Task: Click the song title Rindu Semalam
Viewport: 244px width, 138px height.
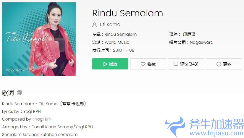Action: coord(127,13)
